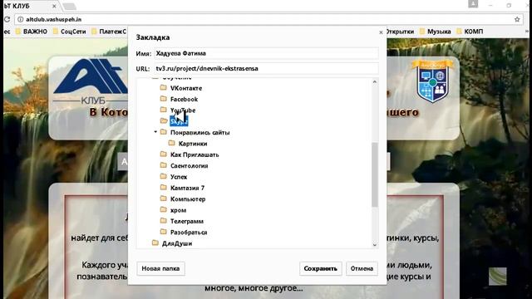This screenshot has height=299, width=532.
Task: Click folder icon next to Facebook
Action: tap(164, 99)
